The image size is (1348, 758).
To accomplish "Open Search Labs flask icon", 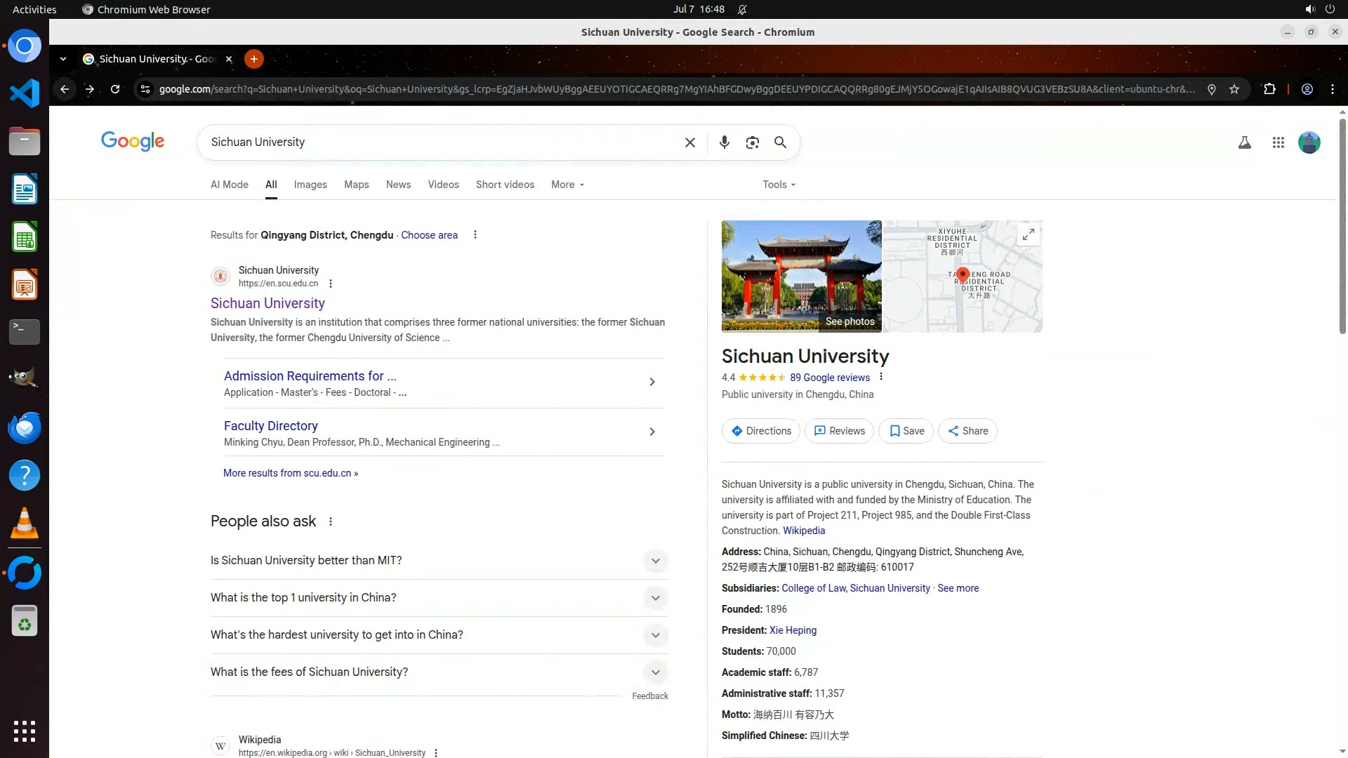I will pyautogui.click(x=1244, y=142).
